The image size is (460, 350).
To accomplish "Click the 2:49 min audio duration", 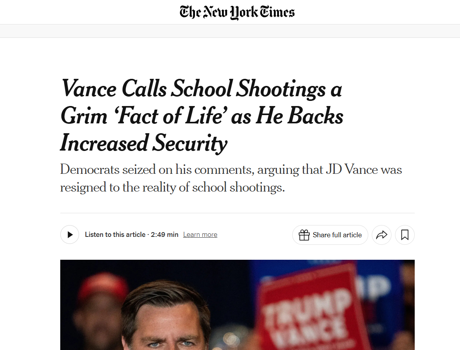I will [165, 235].
